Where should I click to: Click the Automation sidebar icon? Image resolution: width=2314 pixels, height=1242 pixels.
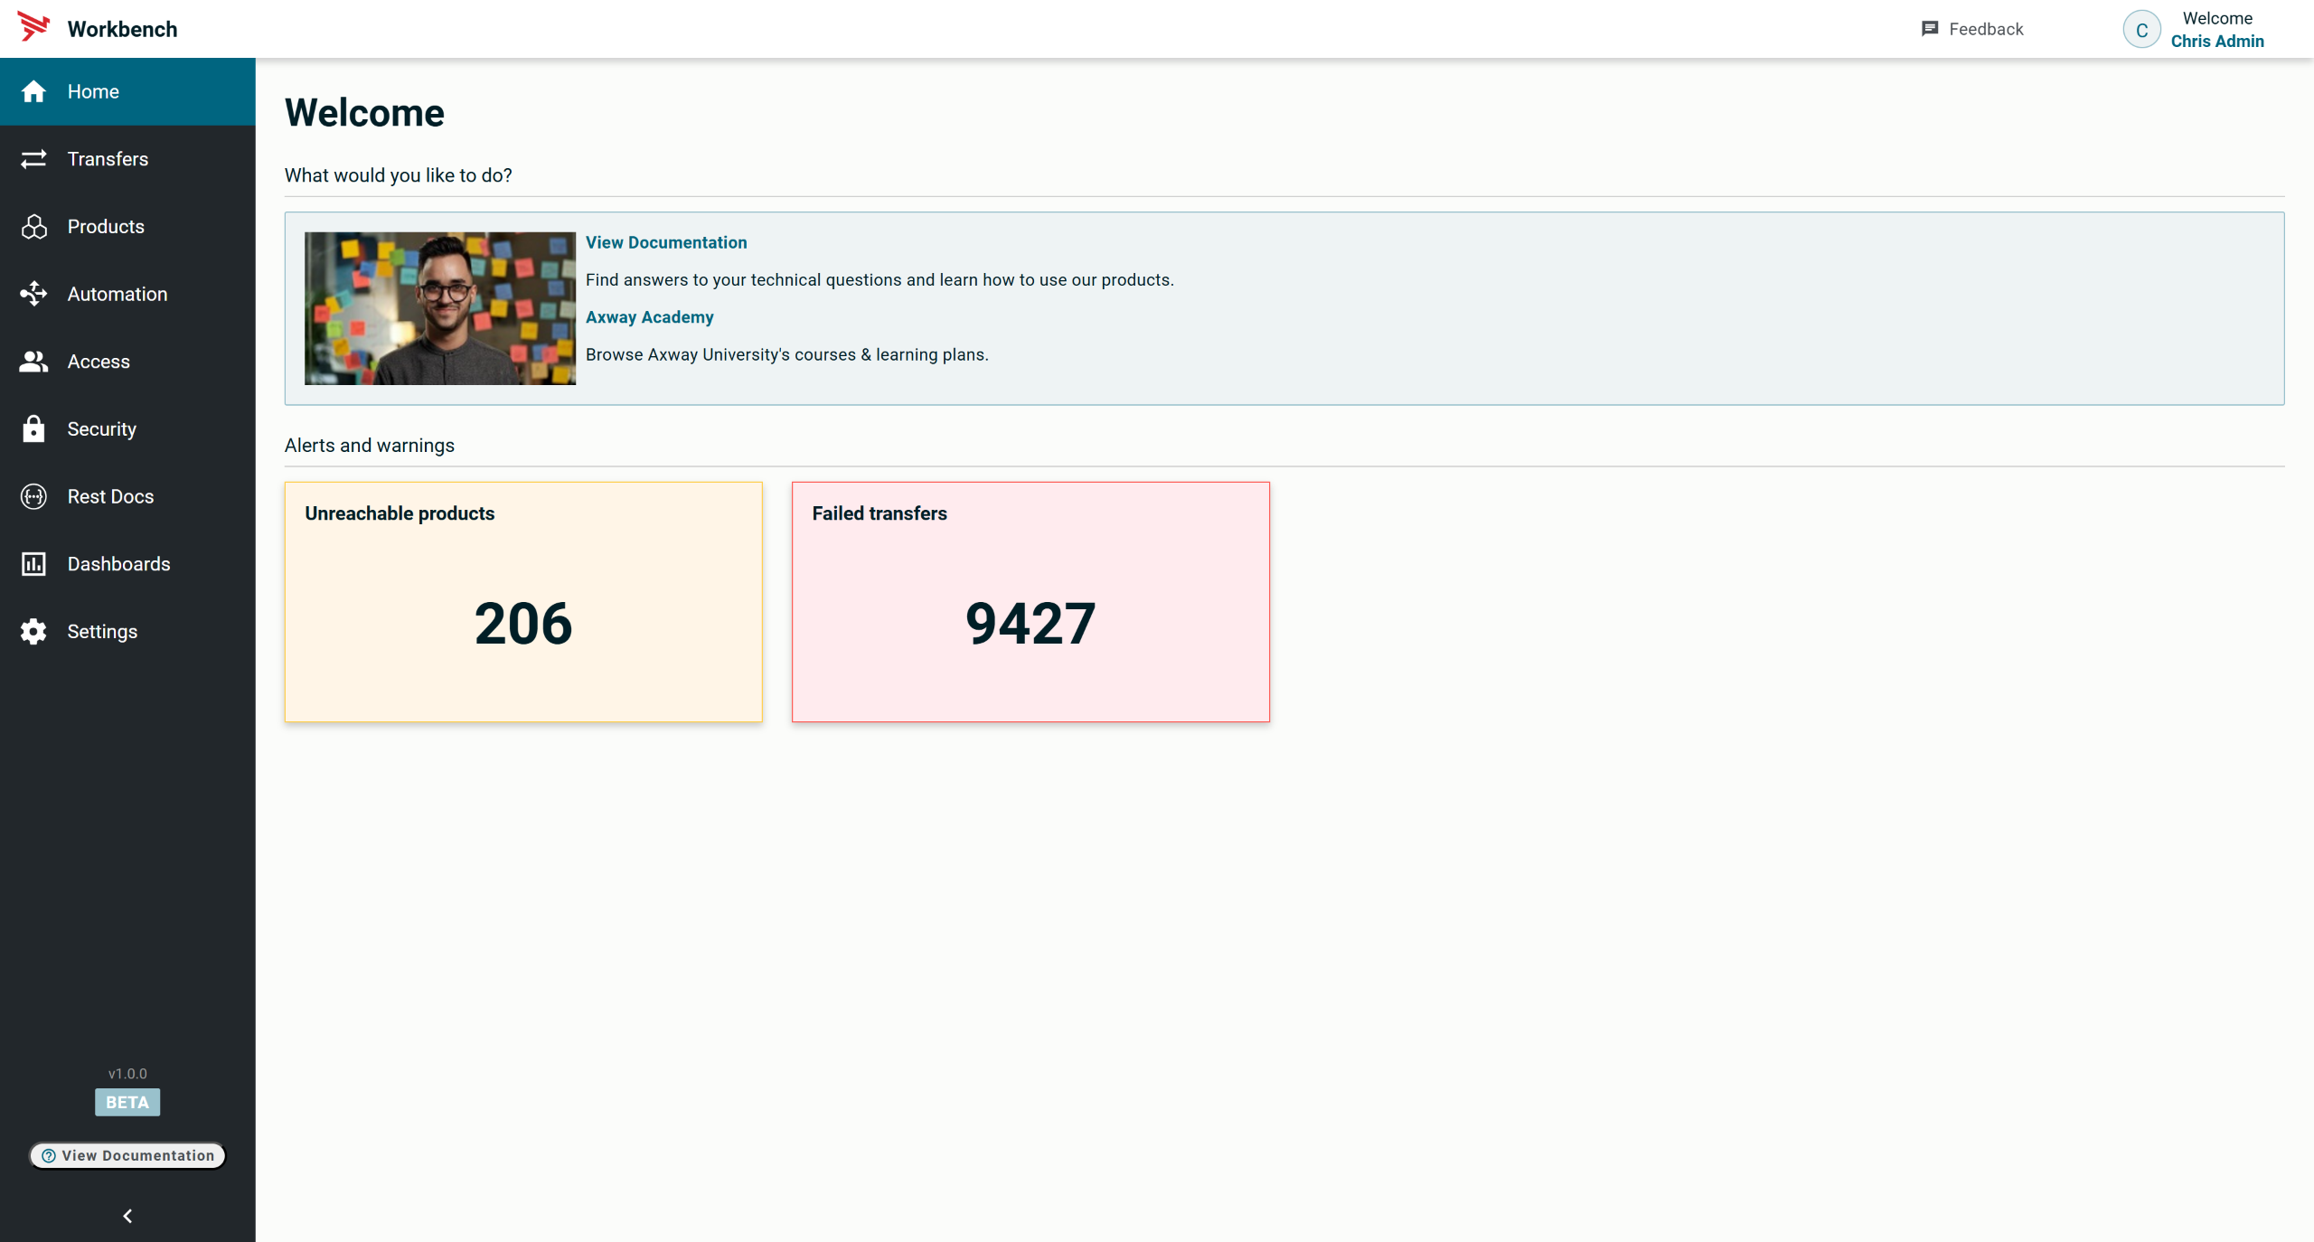33,294
